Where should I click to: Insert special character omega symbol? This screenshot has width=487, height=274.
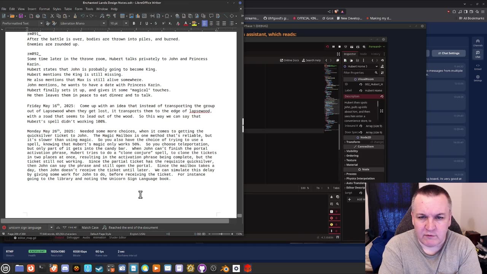click(167, 16)
